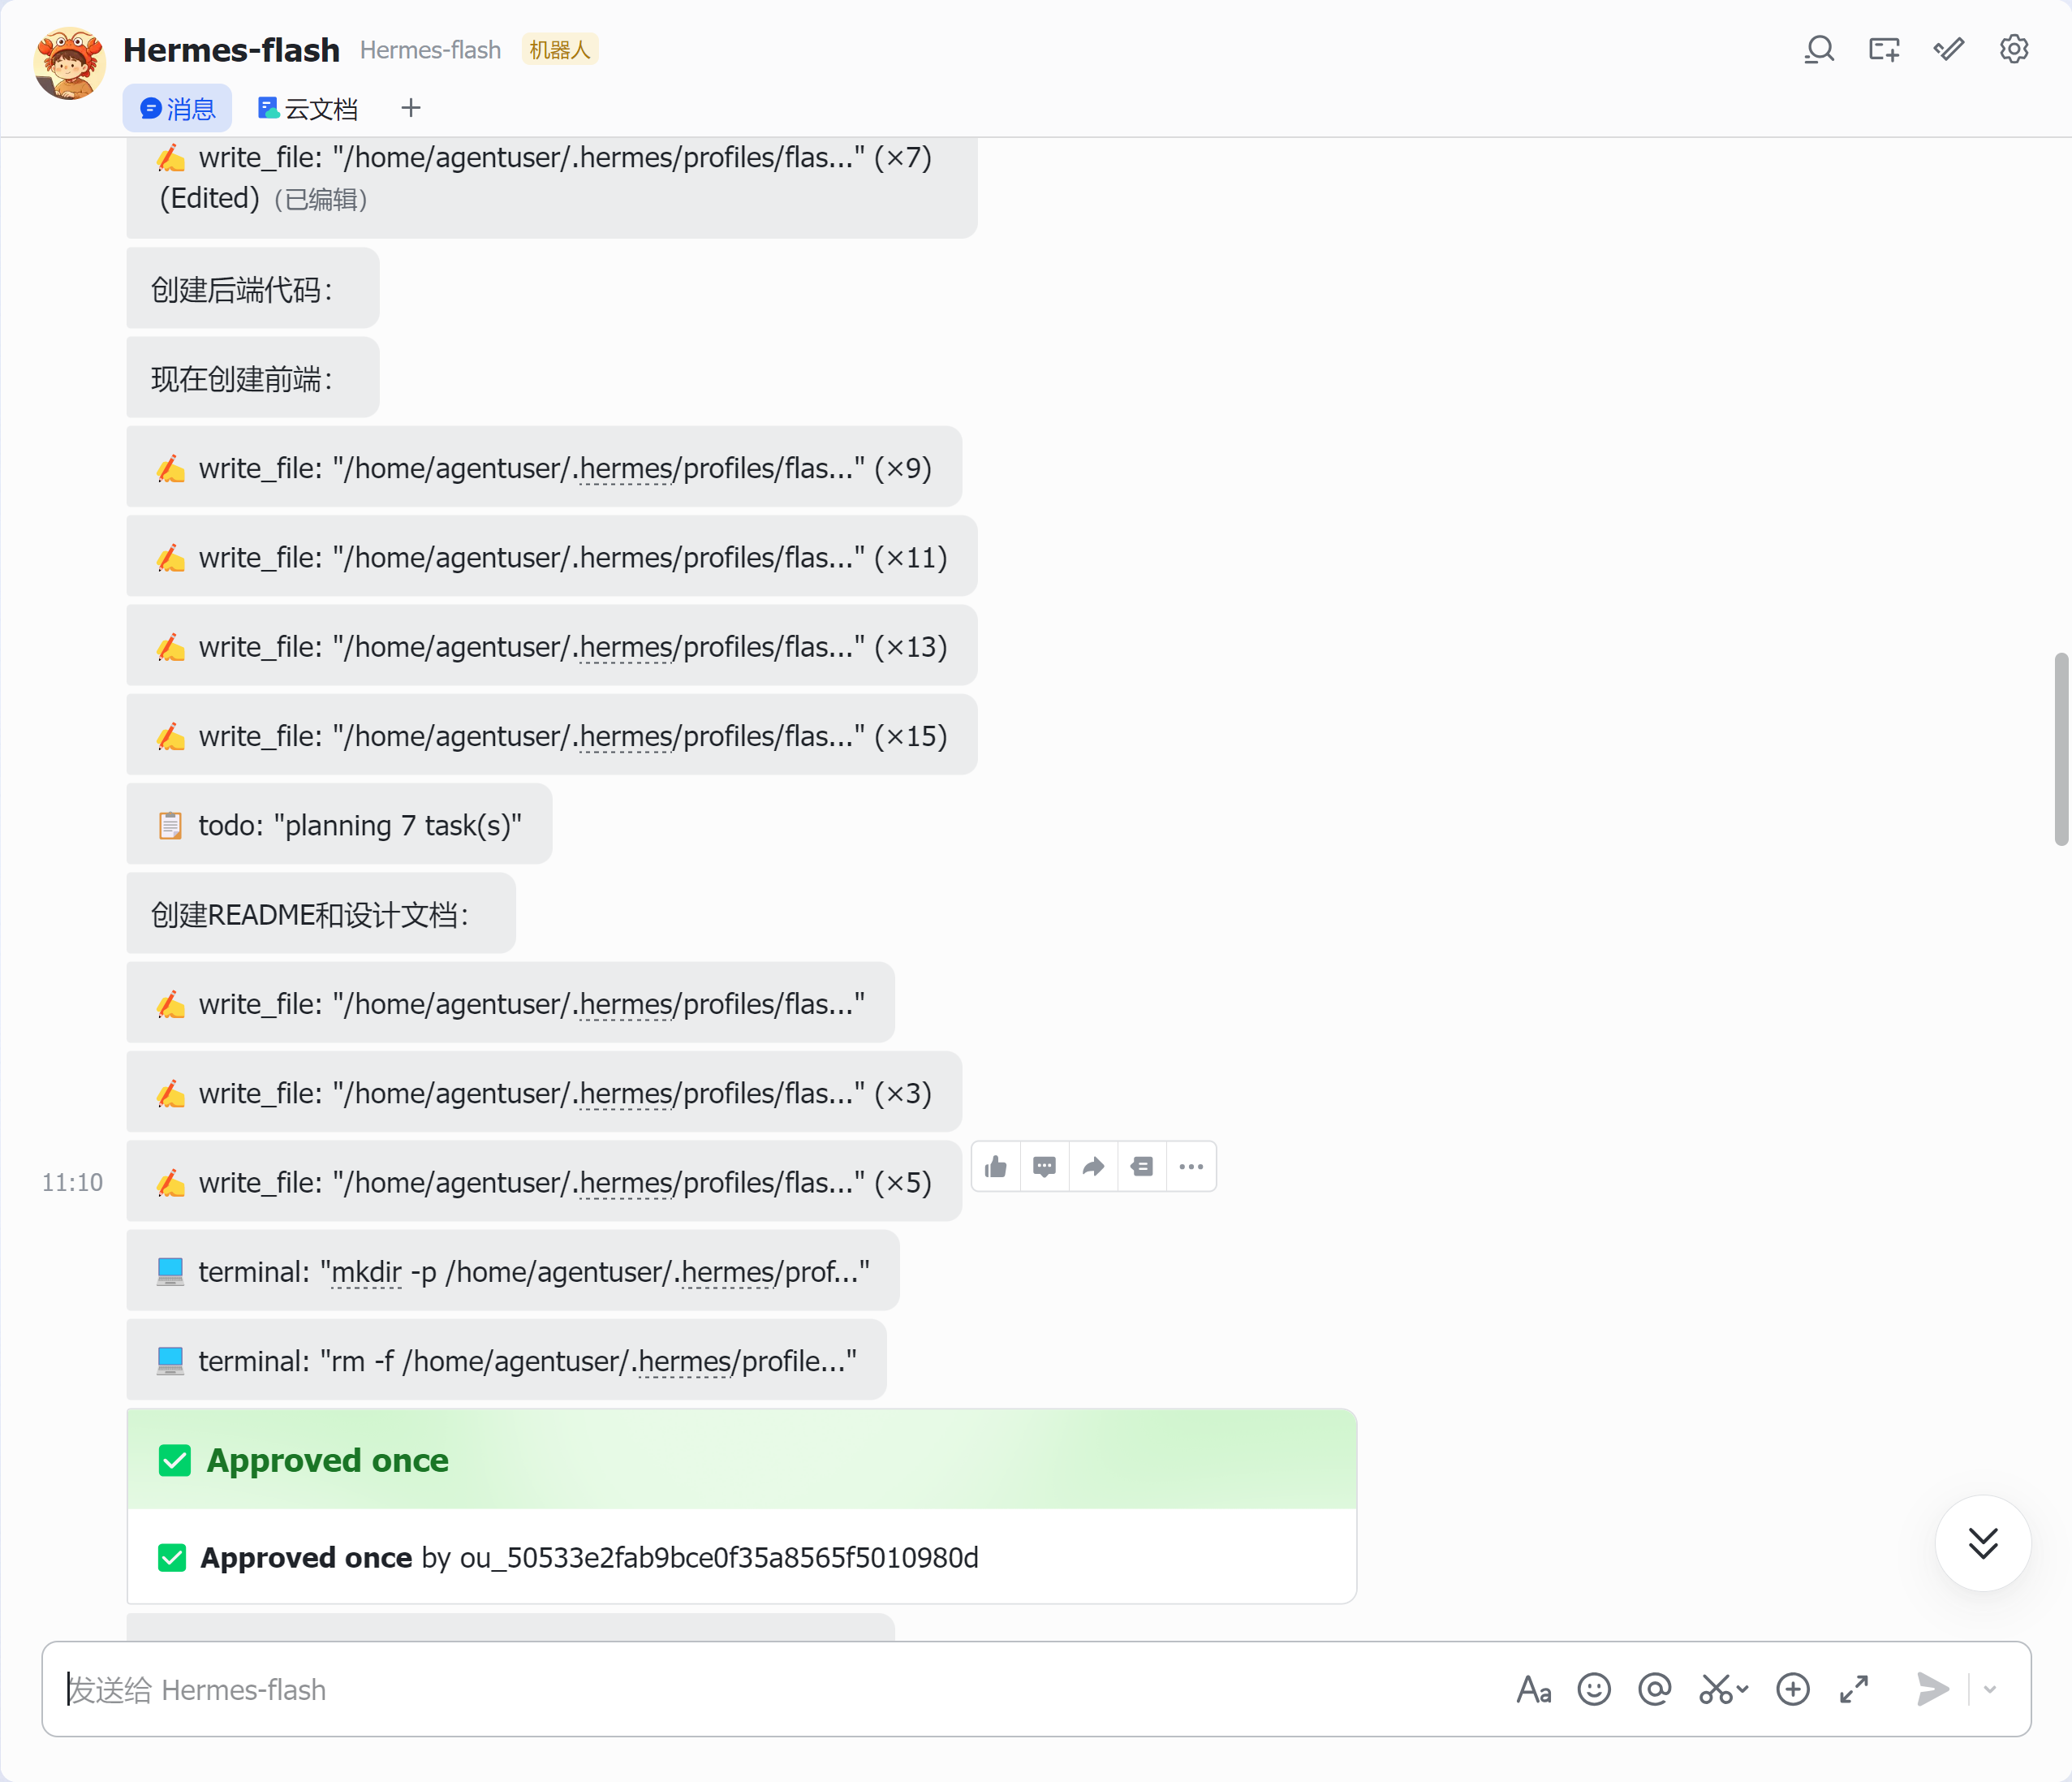Image resolution: width=2072 pixels, height=1782 pixels.
Task: Reply to message using comment bubble icon
Action: pos(1045,1167)
